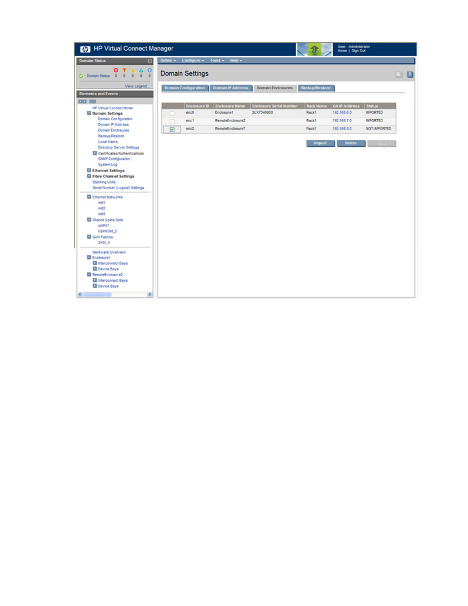
Task: Open the Tools menu
Action: (217, 60)
